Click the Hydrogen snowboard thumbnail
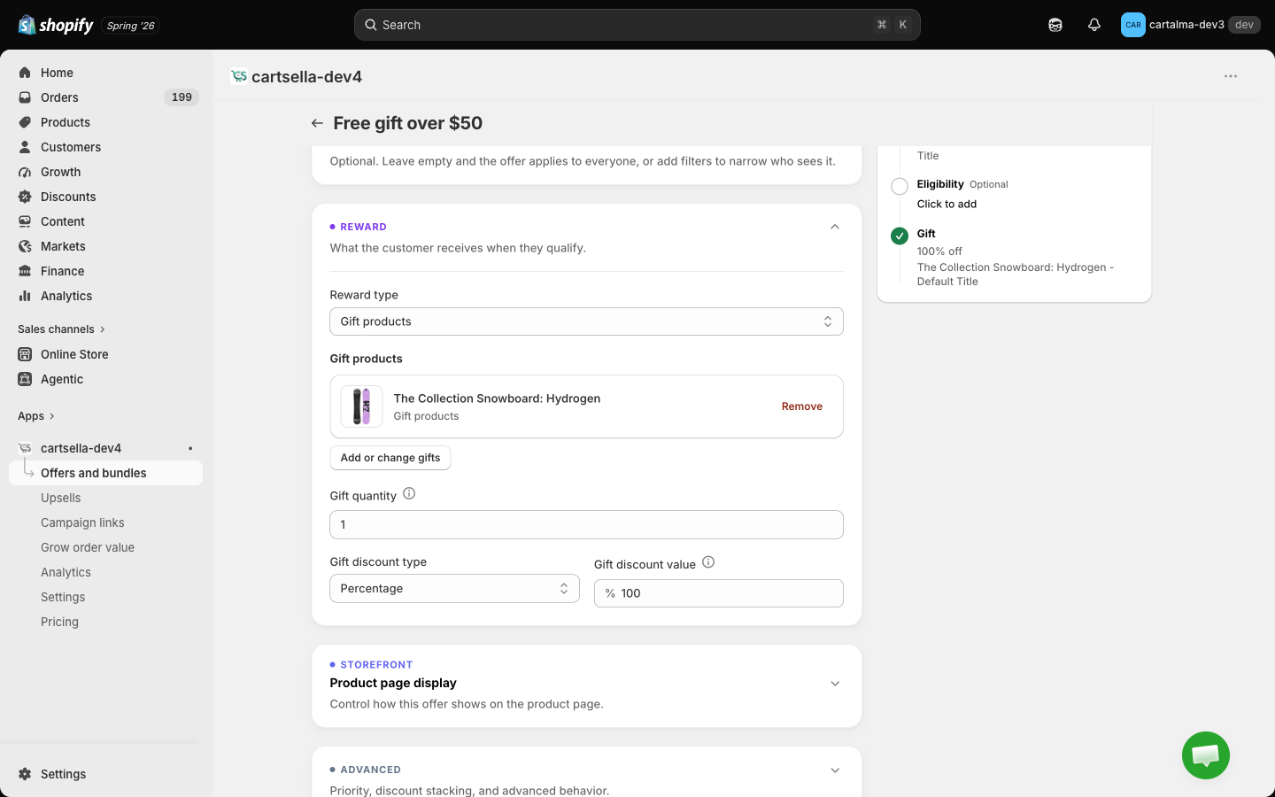This screenshot has width=1275, height=797. 362,406
